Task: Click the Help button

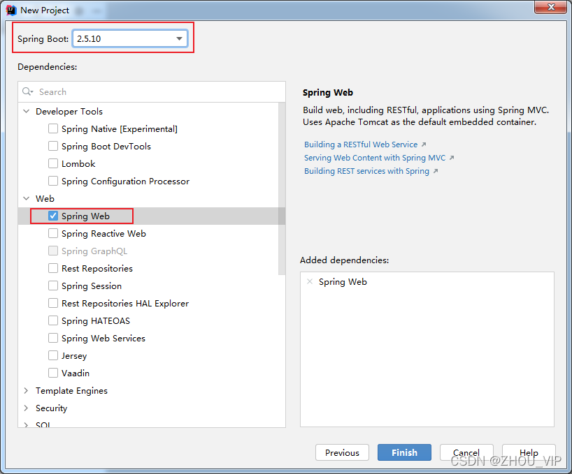Action: point(529,452)
